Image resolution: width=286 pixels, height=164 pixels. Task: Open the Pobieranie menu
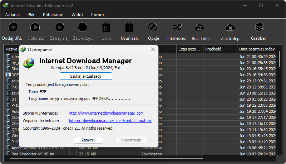point(53,15)
